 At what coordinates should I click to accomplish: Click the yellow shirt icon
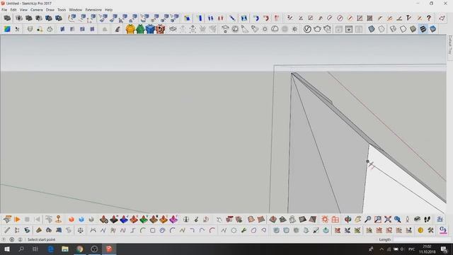click(130, 29)
